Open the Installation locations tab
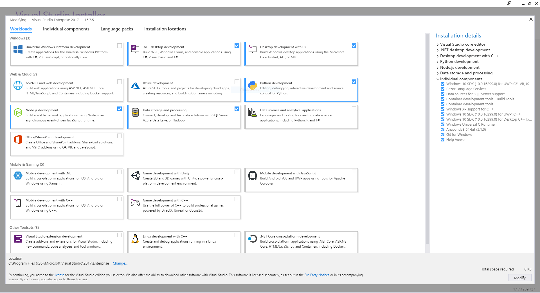540x293 pixels. point(165,29)
